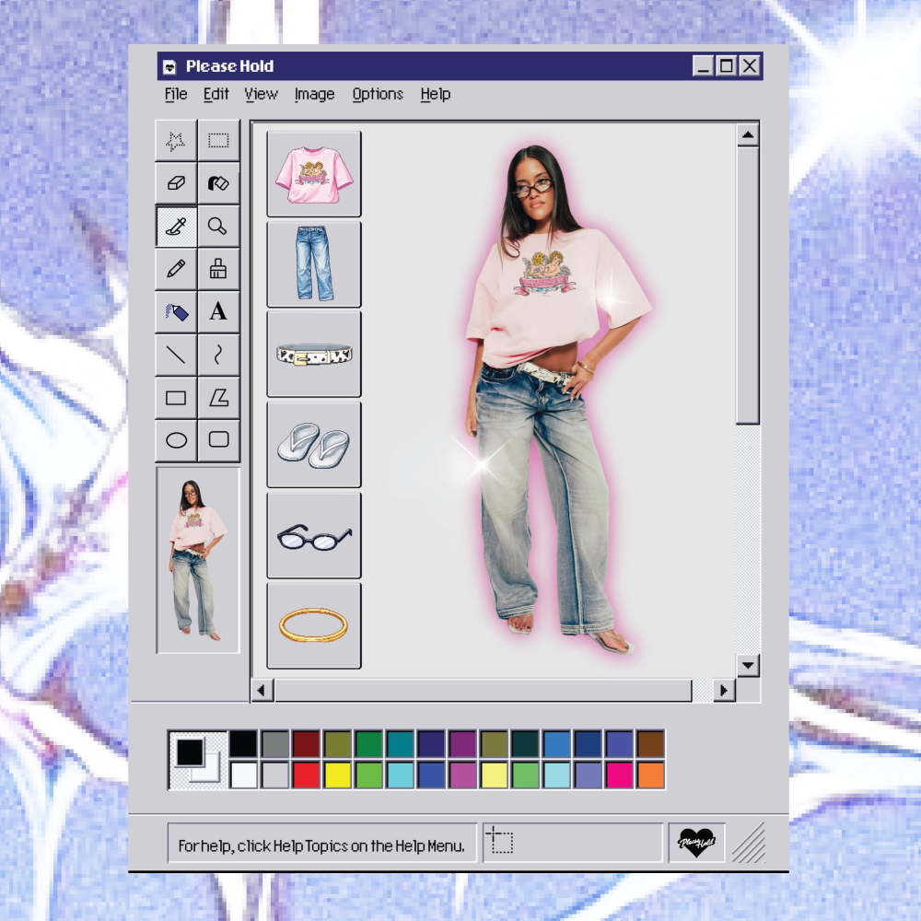Click the horizontal scrollbar right arrow
The width and height of the screenshot is (921, 921).
[x=724, y=690]
